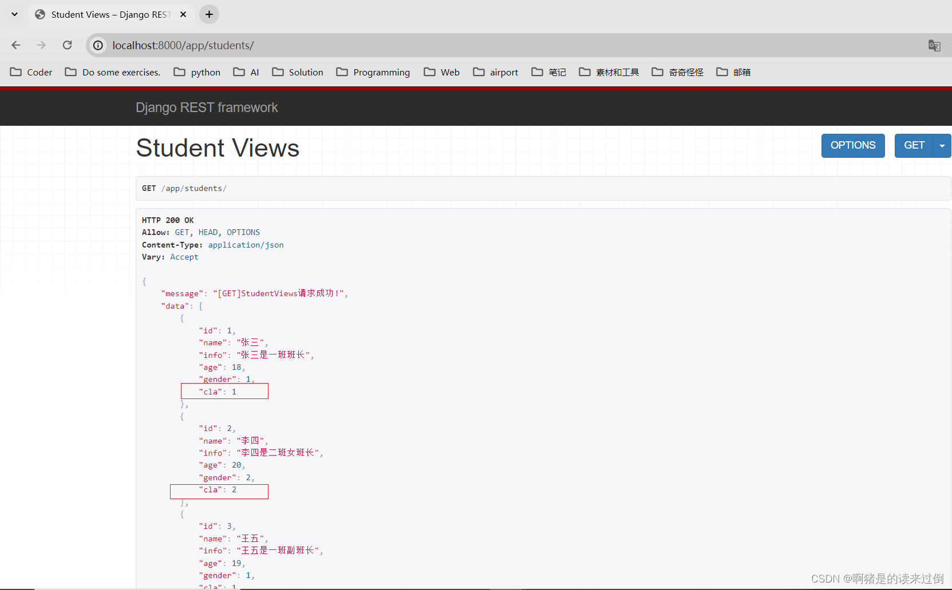The height and width of the screenshot is (590, 952).
Task: Click the "id": 3 line
Action: [x=217, y=526]
